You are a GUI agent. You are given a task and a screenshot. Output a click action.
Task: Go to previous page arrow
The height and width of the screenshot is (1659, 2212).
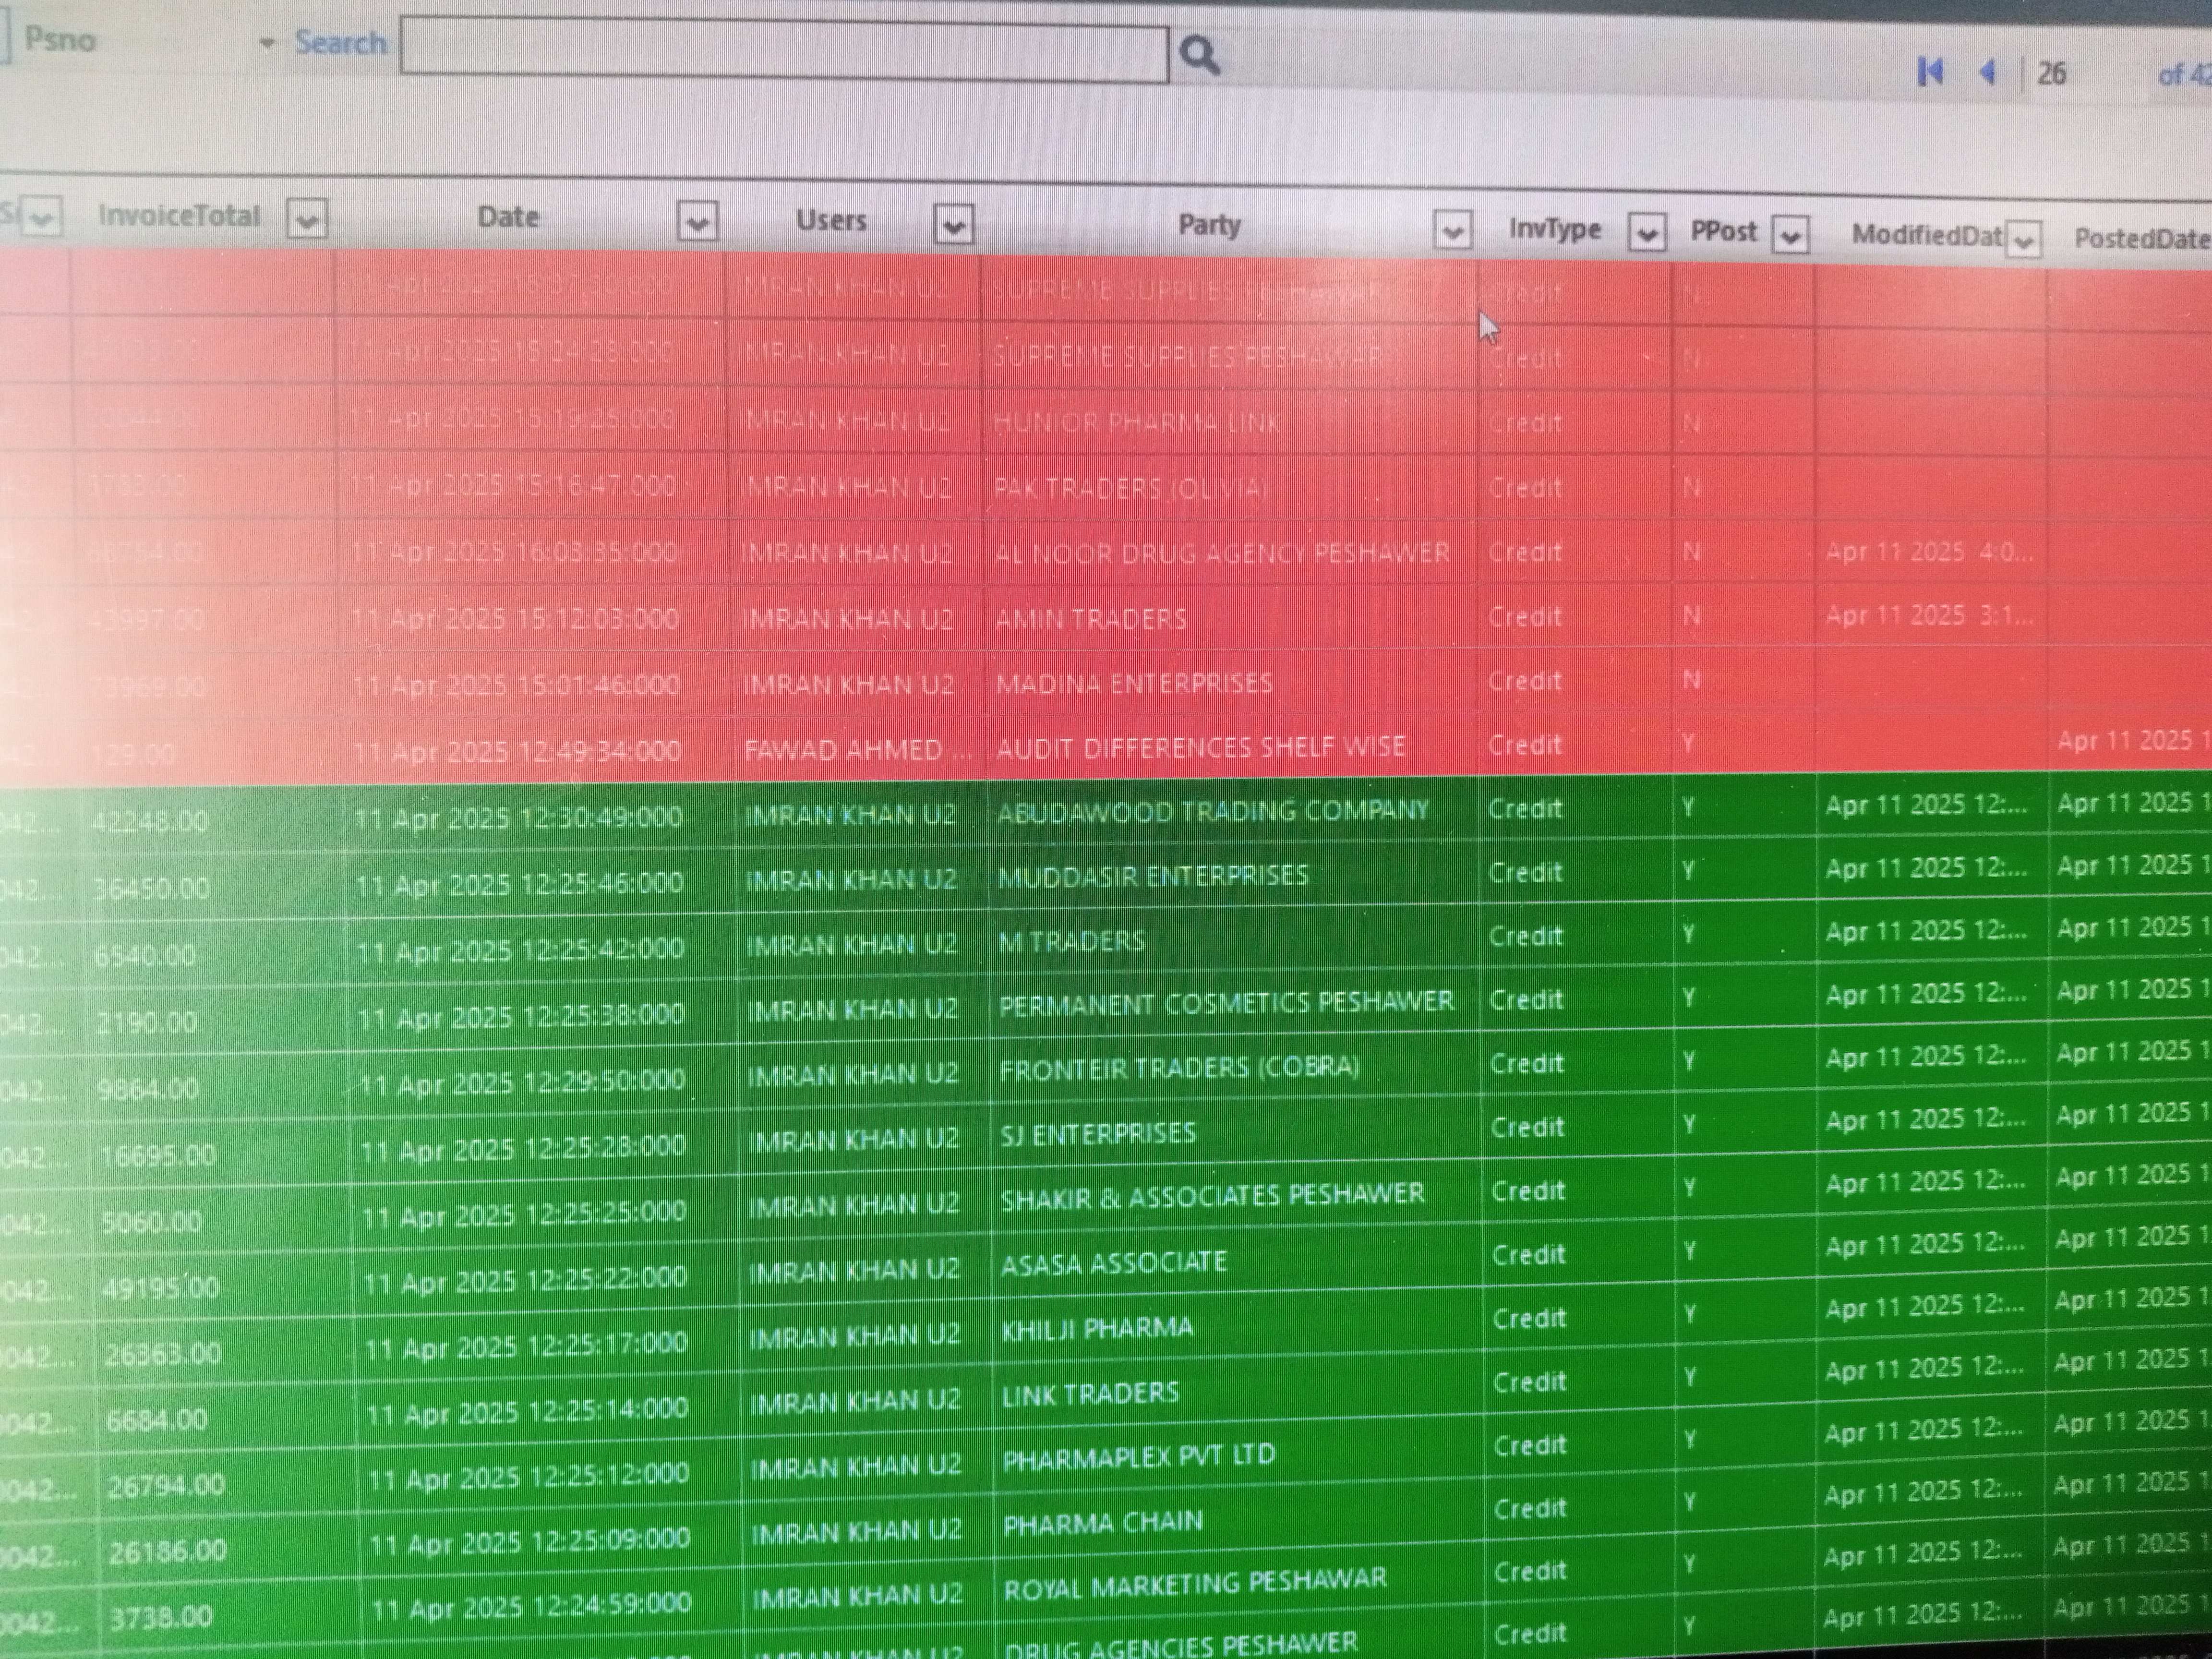coord(1988,72)
